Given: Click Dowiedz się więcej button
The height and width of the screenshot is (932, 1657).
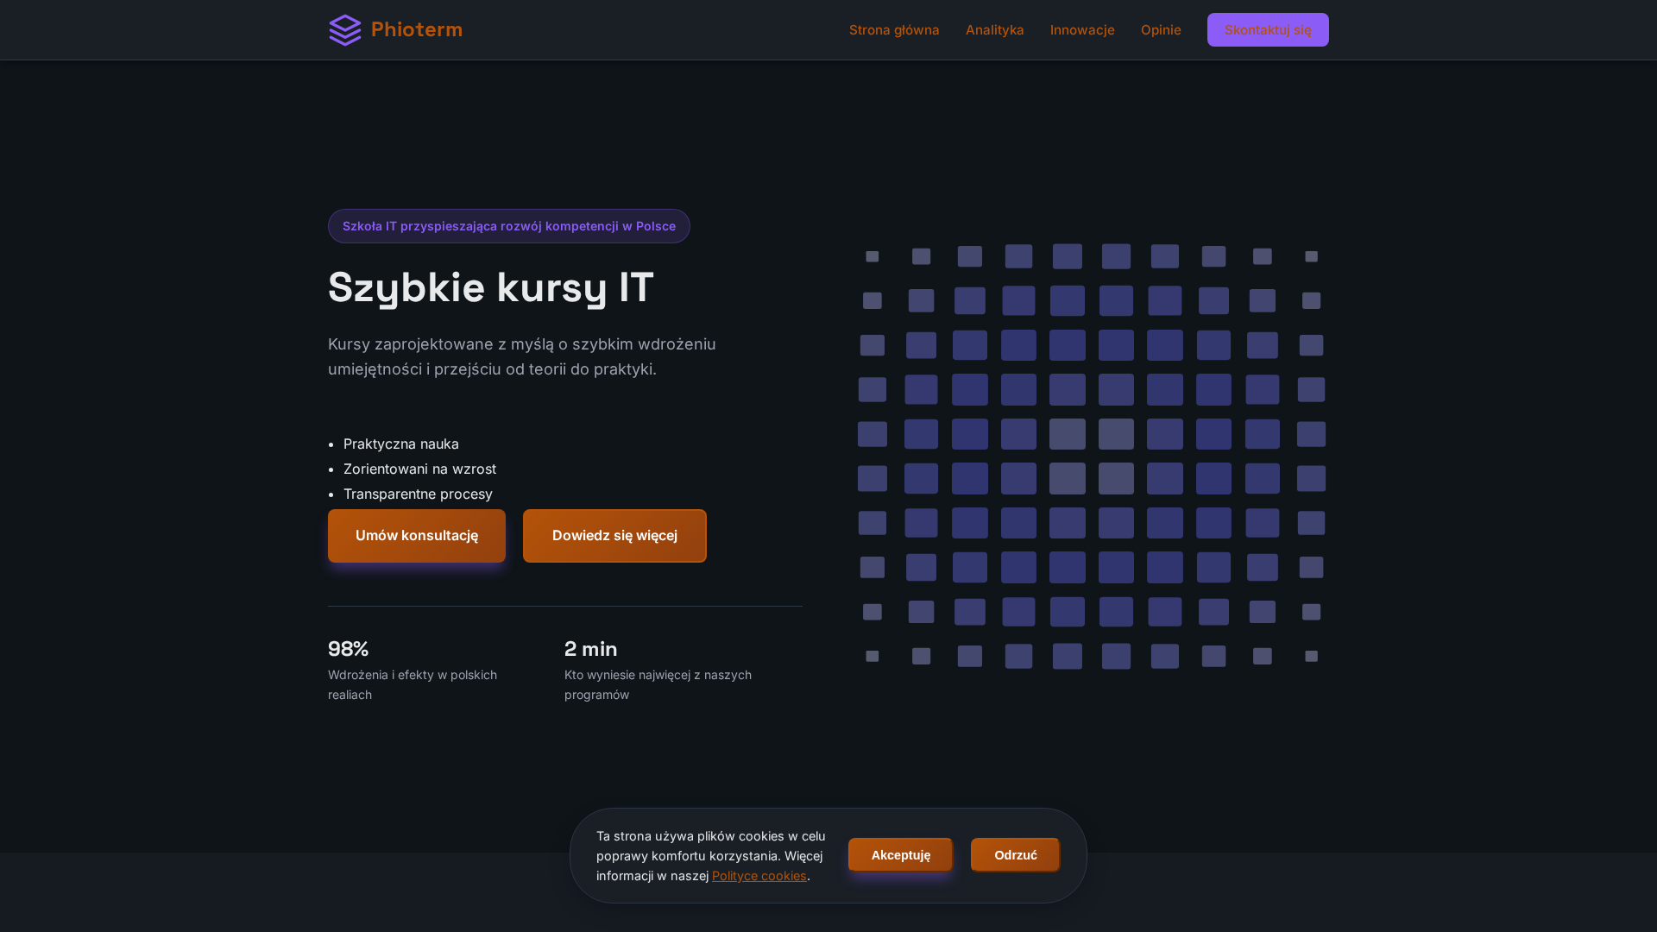Looking at the screenshot, I should pos(614,536).
